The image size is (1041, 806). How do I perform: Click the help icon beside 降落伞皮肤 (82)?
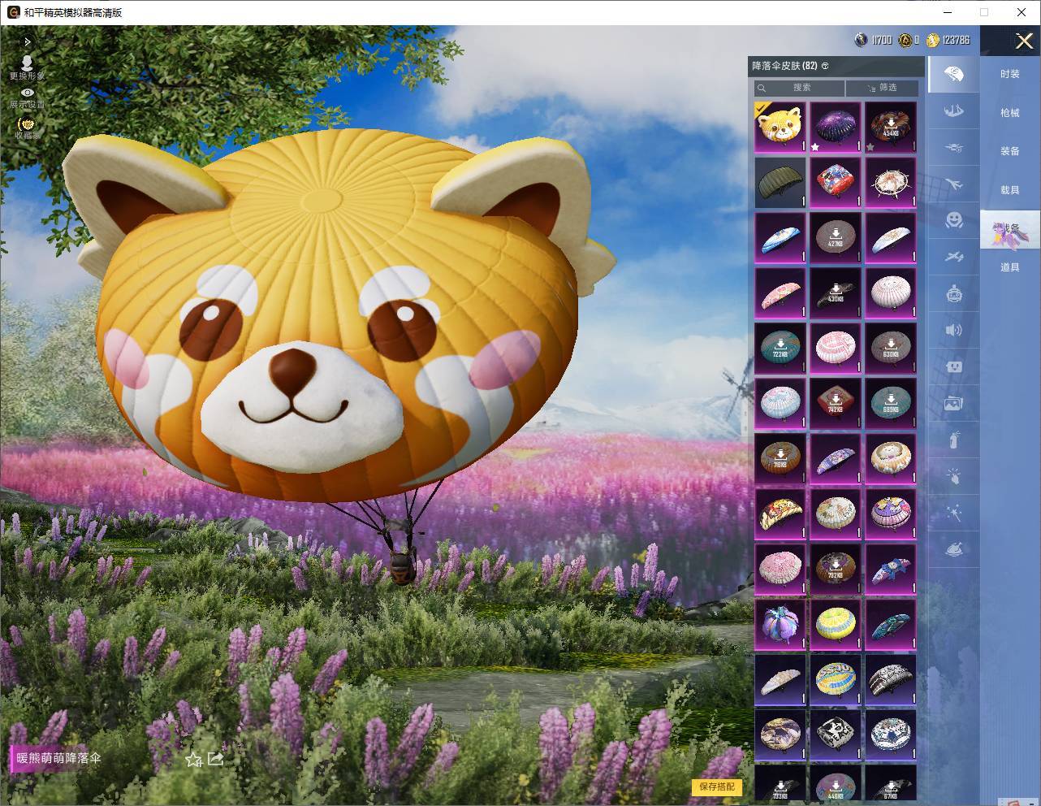point(825,66)
